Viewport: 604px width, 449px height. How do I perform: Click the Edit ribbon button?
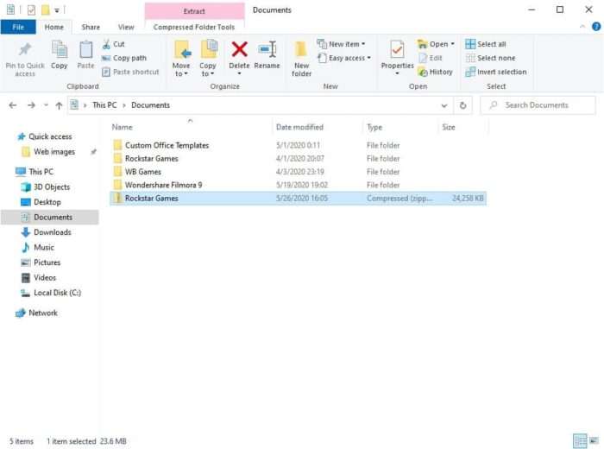click(x=431, y=58)
